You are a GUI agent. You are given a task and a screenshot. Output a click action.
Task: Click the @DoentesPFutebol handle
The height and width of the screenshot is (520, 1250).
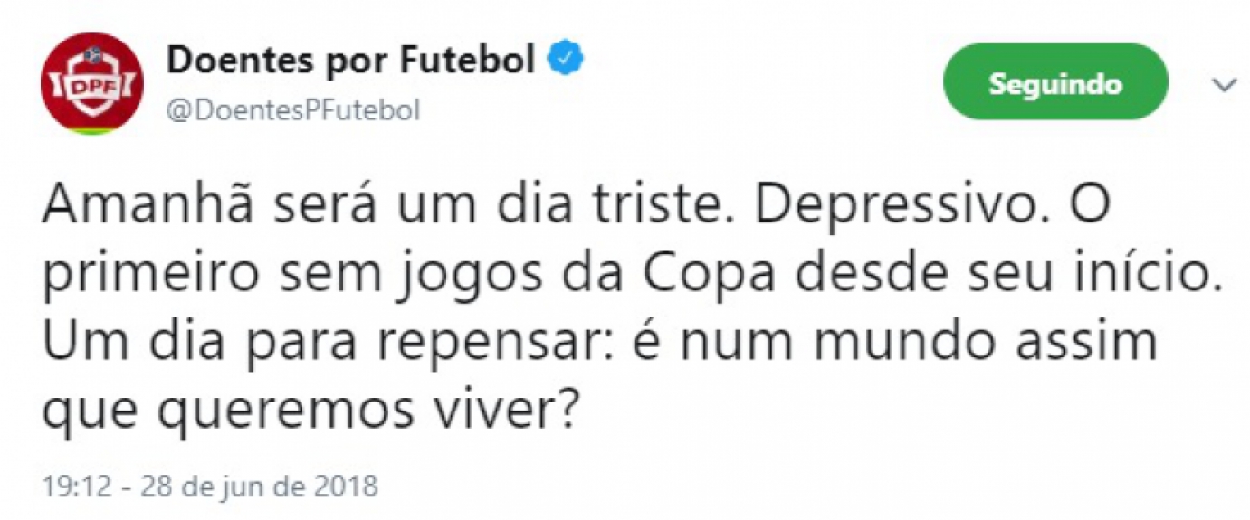(x=291, y=110)
